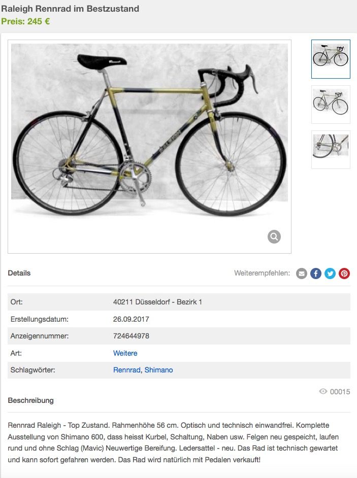
Task: Select the first bike thumbnail
Action: (331, 59)
